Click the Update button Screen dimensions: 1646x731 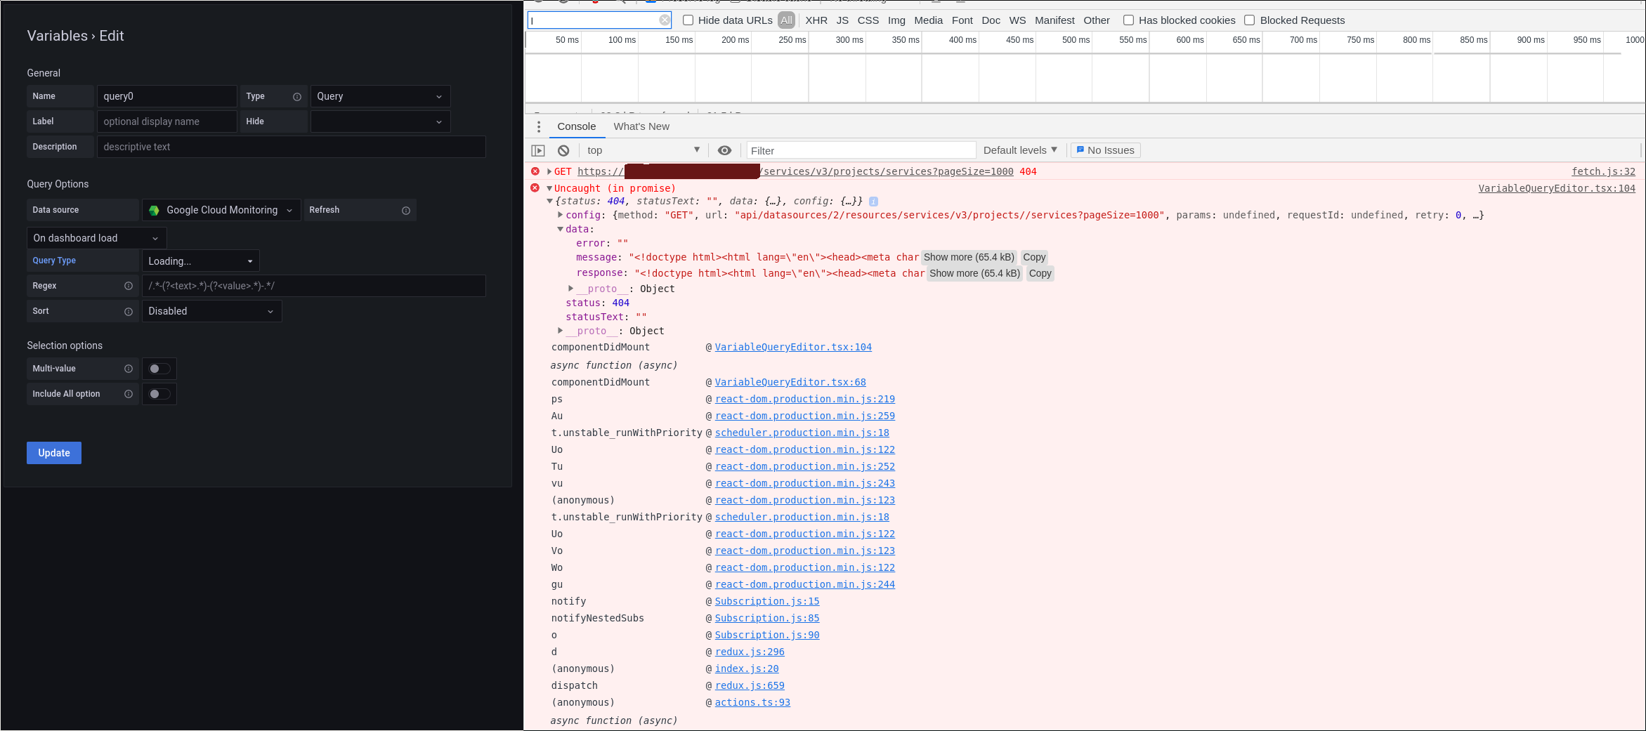53,452
